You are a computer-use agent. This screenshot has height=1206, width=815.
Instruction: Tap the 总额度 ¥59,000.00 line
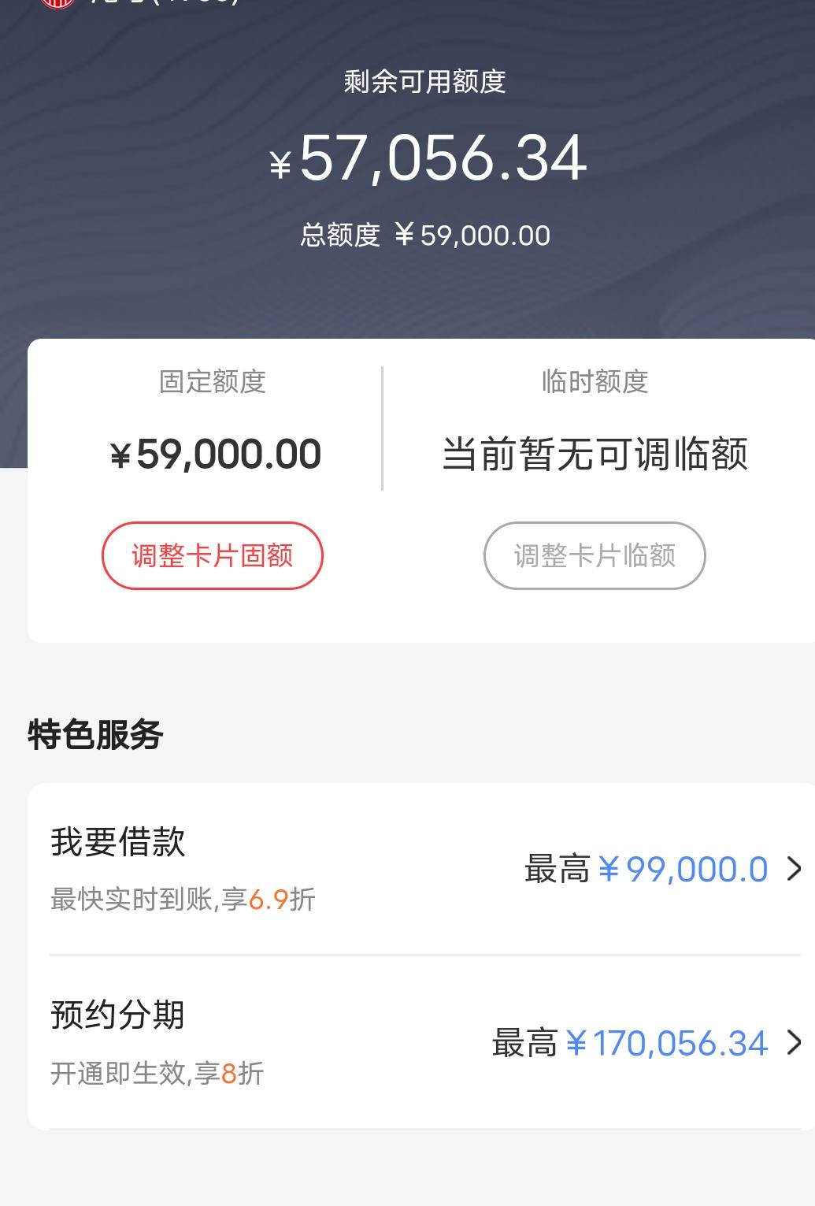[425, 235]
